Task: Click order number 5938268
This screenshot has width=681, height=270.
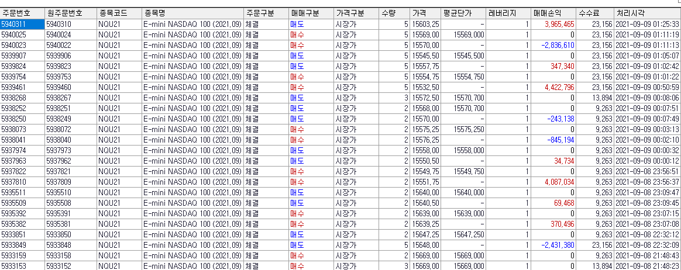Action: click(x=22, y=98)
